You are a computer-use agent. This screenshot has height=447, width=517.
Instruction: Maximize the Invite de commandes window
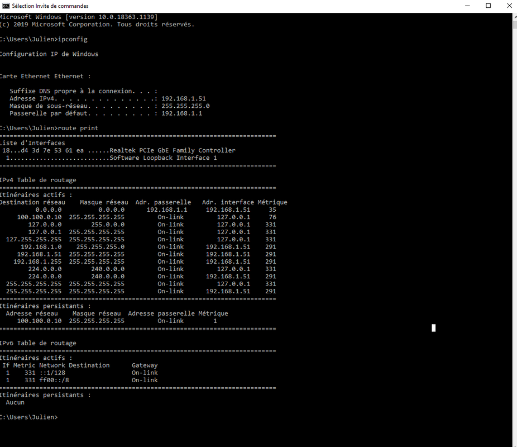click(489, 6)
